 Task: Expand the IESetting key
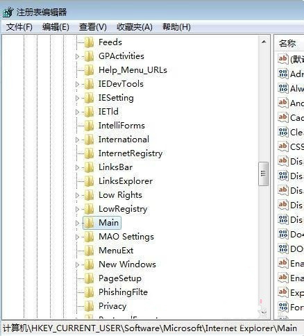point(77,98)
